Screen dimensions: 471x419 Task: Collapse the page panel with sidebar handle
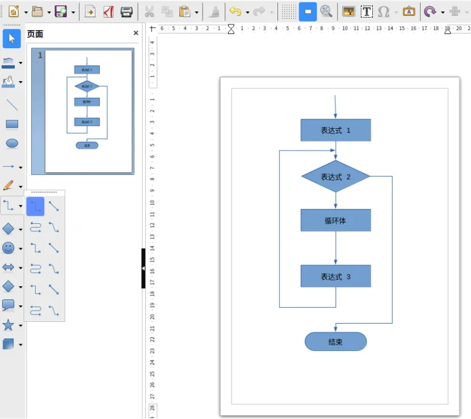tap(143, 268)
